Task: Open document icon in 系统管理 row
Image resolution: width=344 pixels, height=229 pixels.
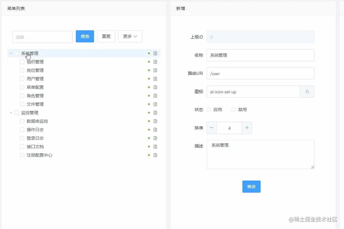Action: coord(155,53)
